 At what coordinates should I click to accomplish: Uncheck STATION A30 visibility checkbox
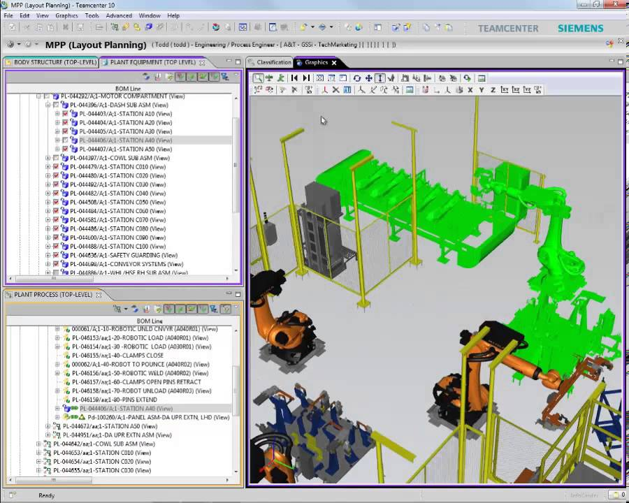point(65,131)
